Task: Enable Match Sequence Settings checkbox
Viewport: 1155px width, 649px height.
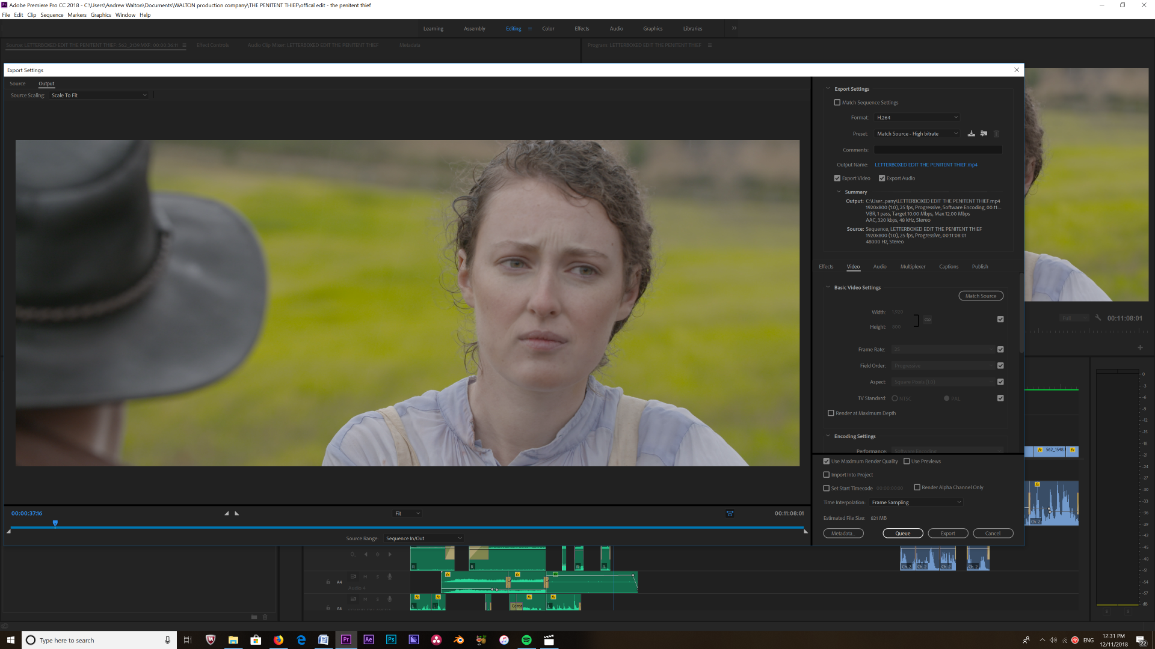Action: [837, 102]
